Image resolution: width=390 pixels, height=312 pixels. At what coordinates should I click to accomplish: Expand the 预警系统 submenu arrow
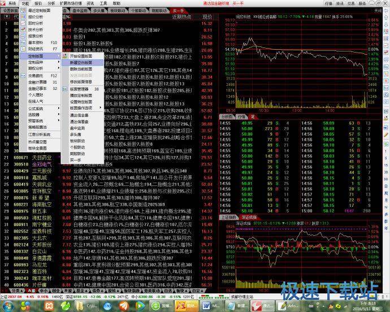tap(59, 120)
